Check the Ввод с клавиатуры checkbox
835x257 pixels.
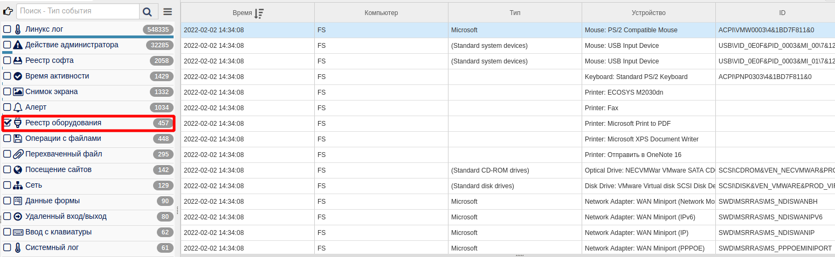click(7, 232)
